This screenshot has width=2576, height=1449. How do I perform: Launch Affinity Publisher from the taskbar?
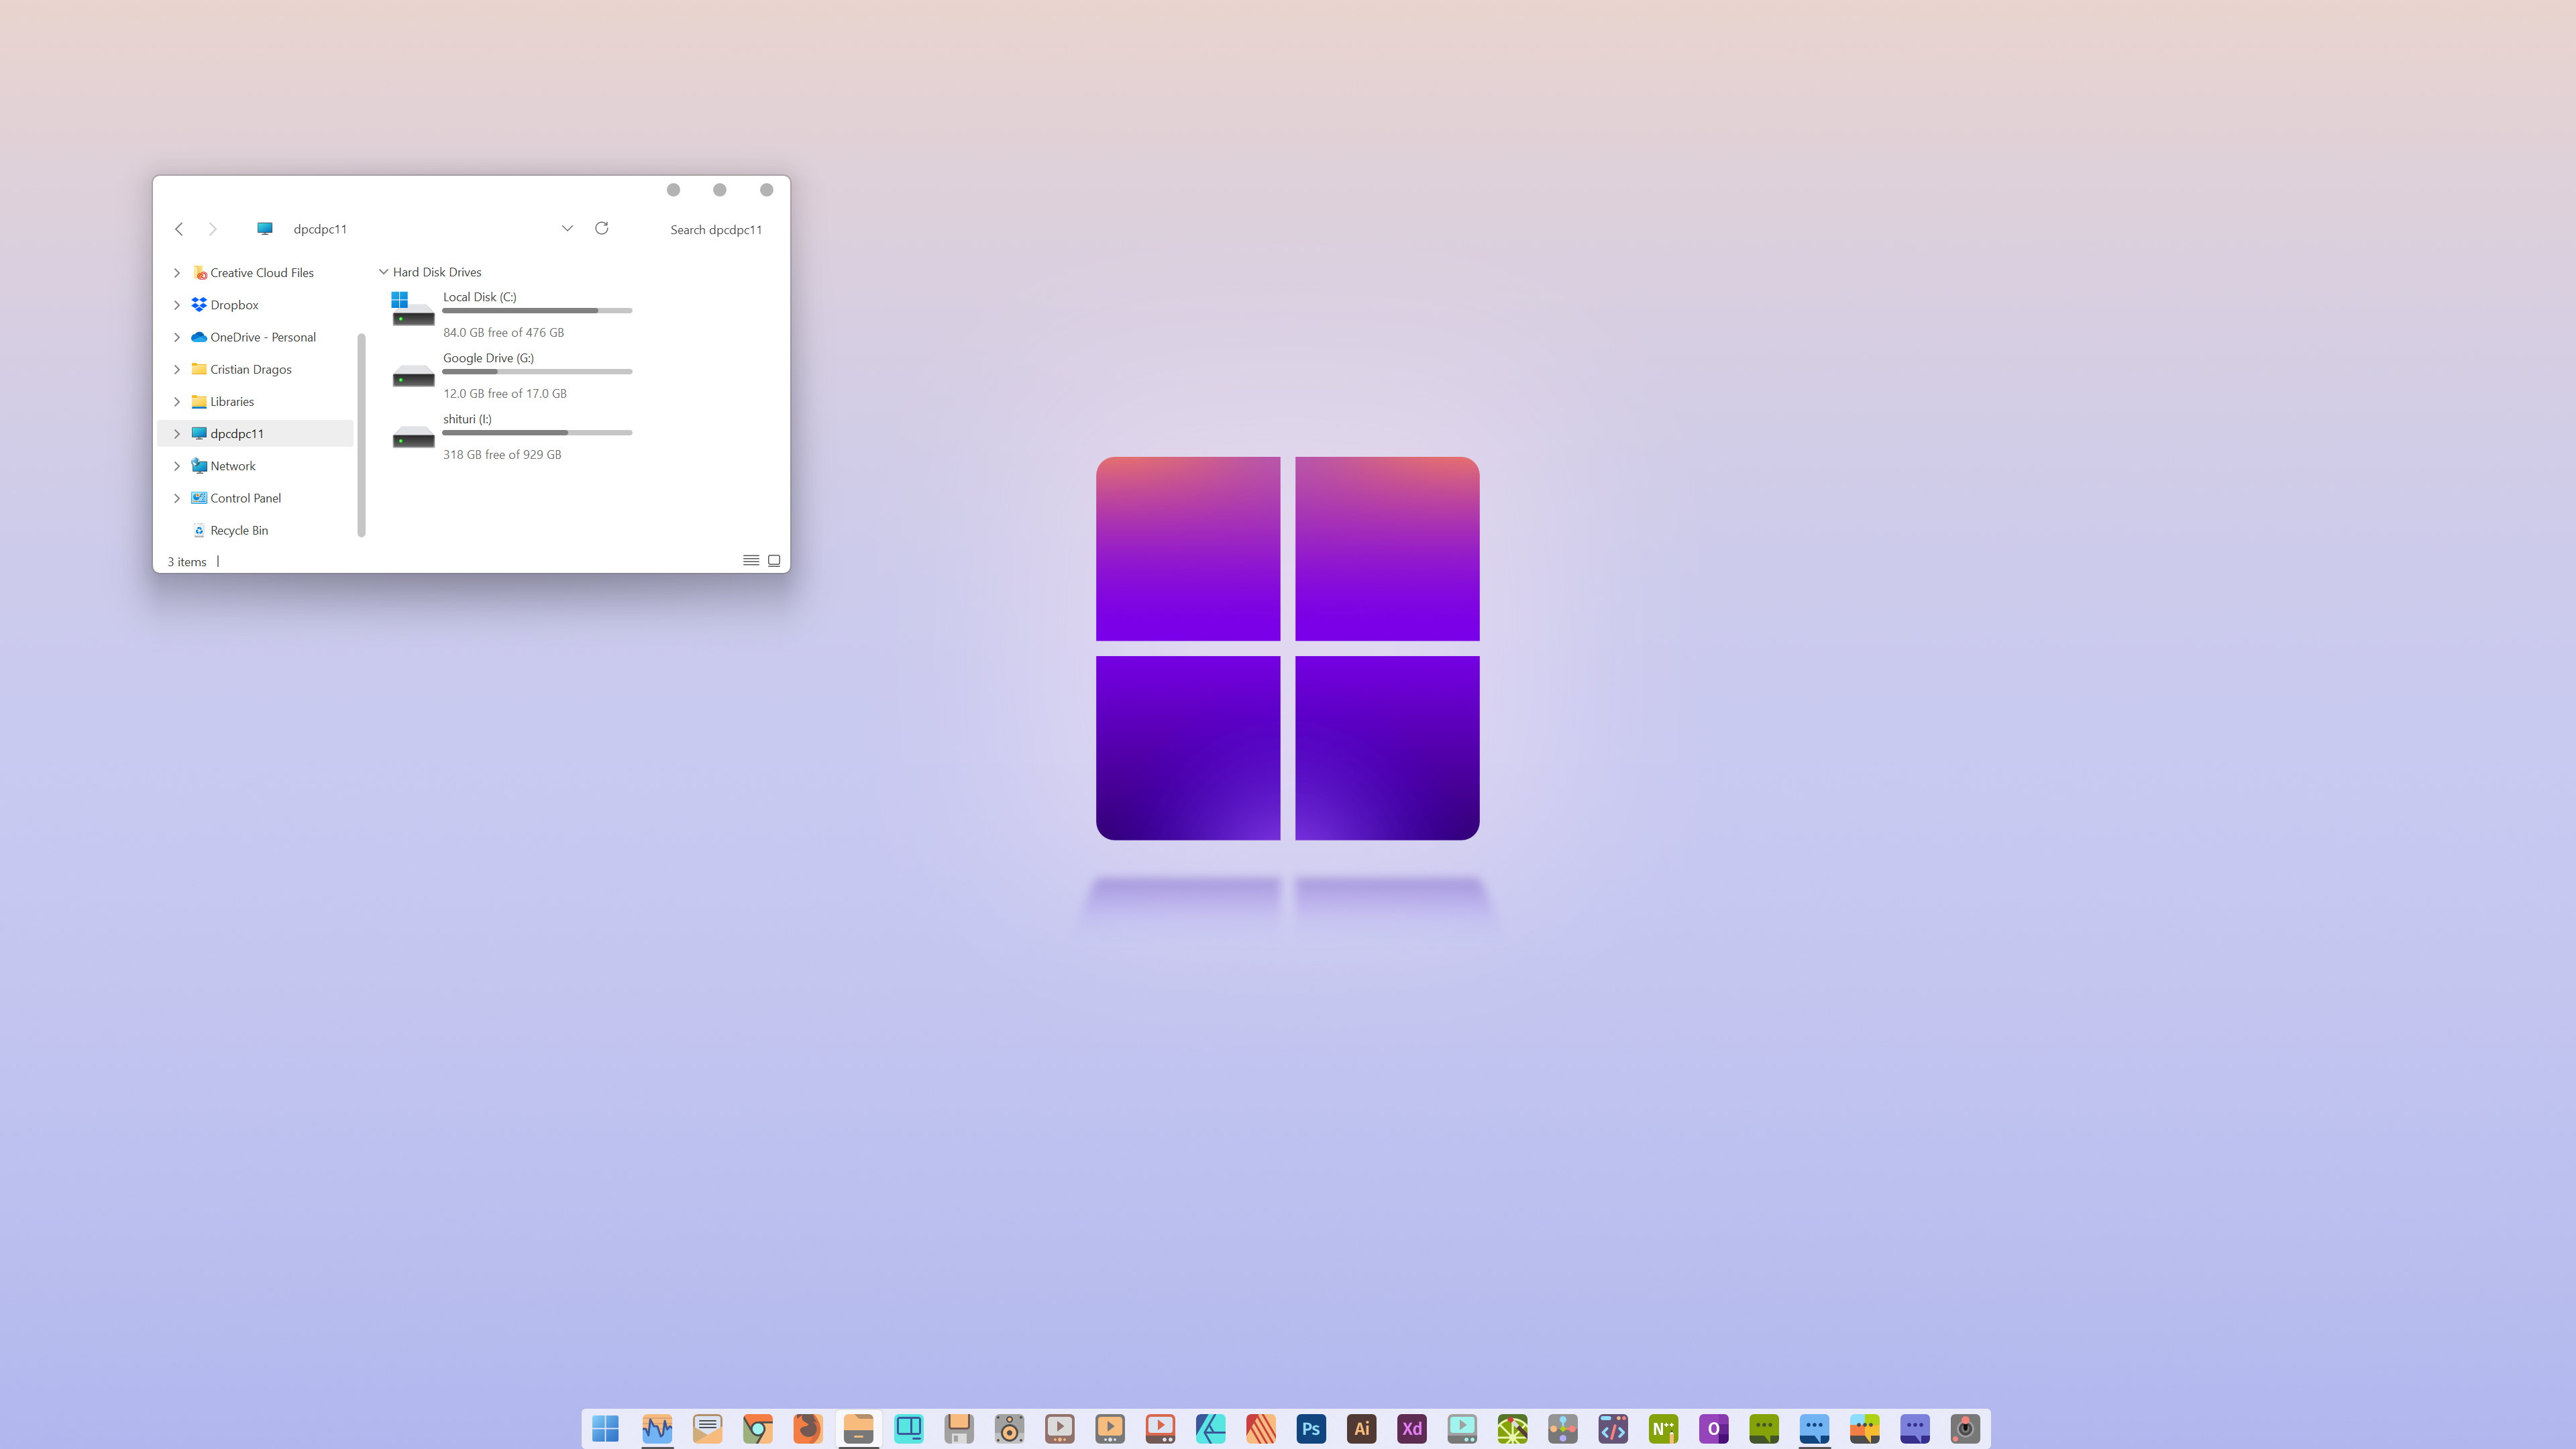(x=1261, y=1428)
